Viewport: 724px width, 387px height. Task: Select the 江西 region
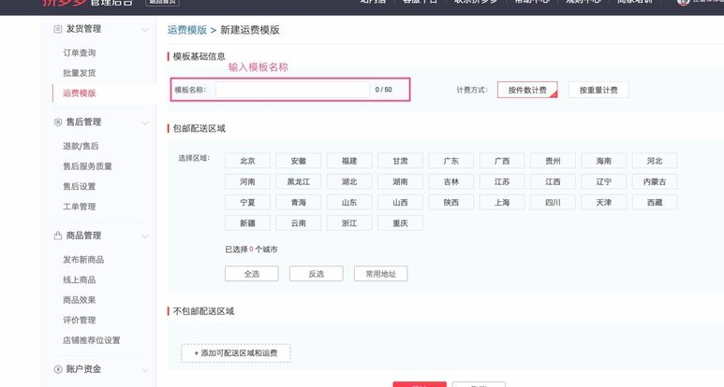553,181
